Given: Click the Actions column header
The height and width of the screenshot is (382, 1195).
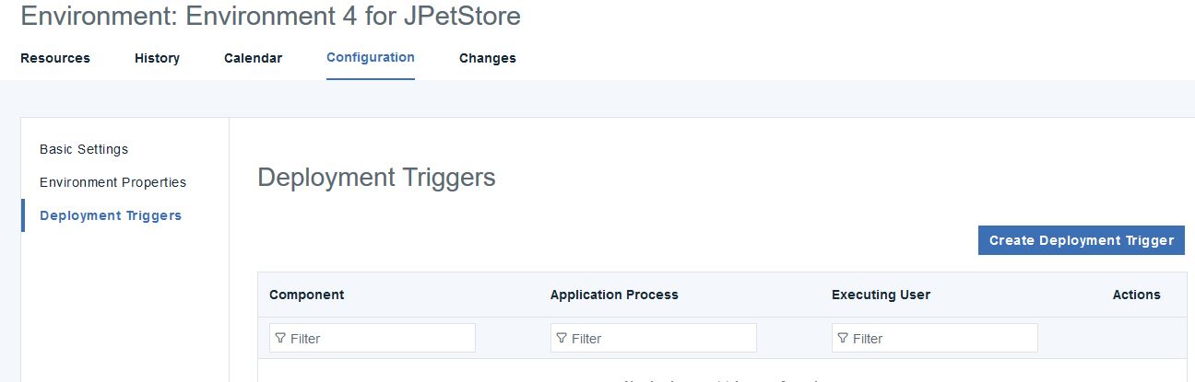Looking at the screenshot, I should (1136, 295).
